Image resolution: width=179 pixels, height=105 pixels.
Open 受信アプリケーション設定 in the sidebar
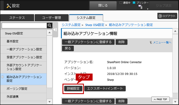point(23,57)
